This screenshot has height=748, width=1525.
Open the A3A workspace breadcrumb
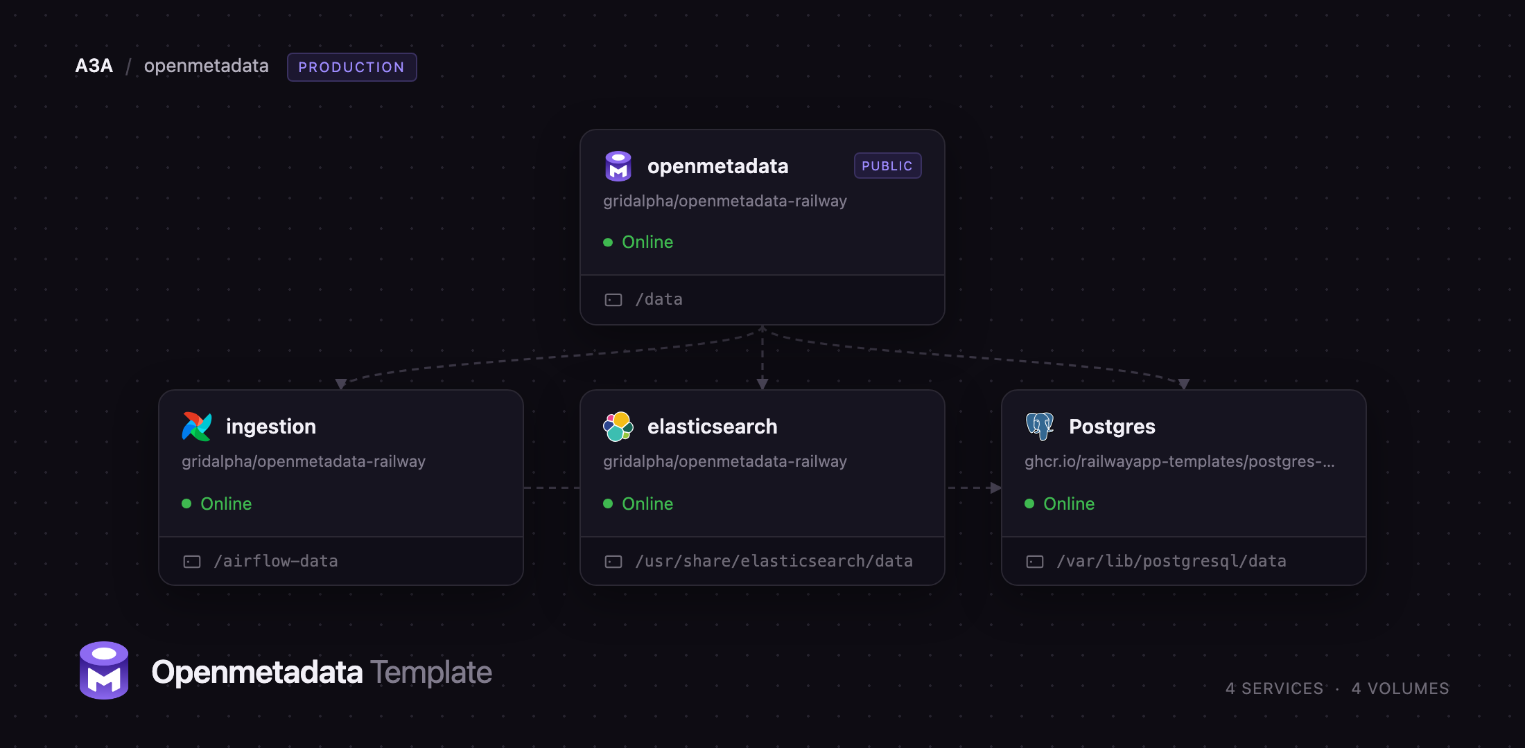(94, 66)
